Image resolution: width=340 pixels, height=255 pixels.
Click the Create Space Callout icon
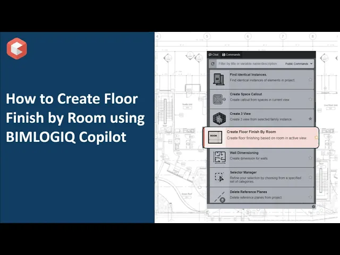(x=219, y=99)
